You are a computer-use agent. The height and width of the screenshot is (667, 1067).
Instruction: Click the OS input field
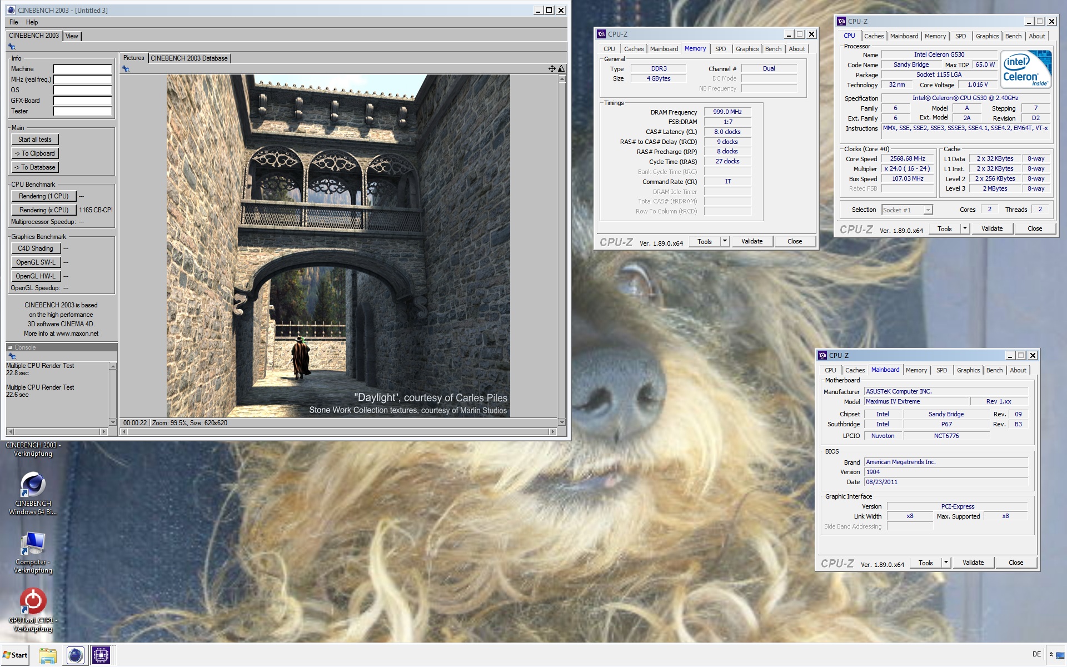[82, 90]
